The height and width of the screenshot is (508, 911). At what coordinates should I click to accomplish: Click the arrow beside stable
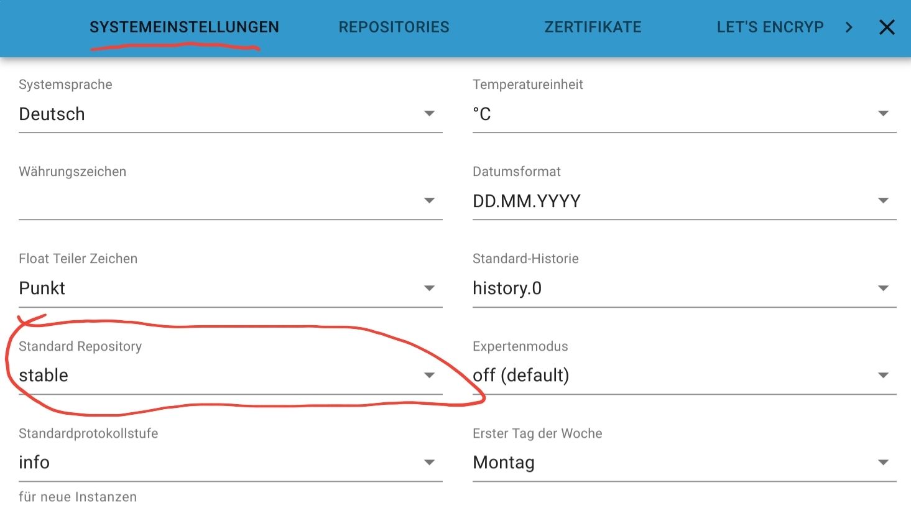tap(429, 376)
